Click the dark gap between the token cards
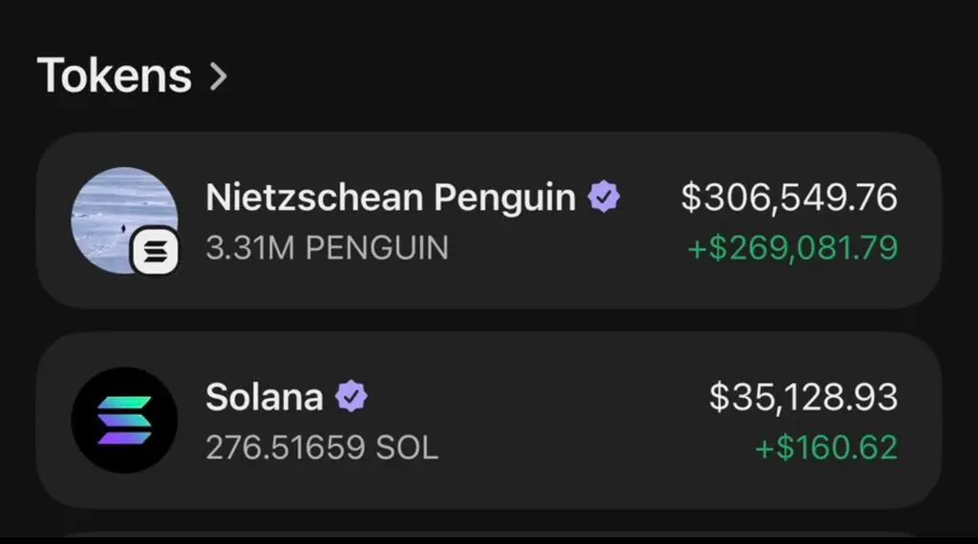 [x=489, y=321]
